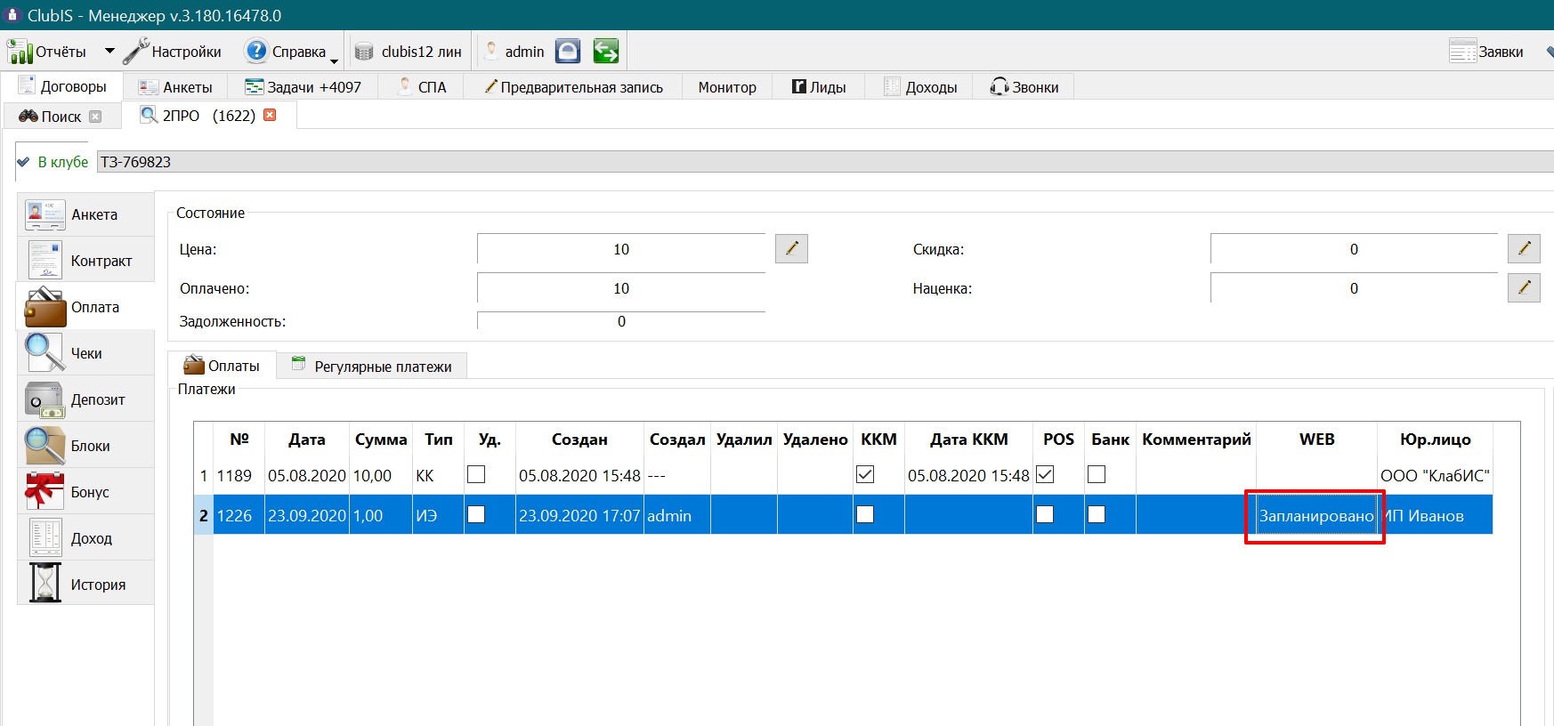Toggle Банк checkbox for payment 1226
This screenshot has width=1554, height=726.
(1097, 514)
